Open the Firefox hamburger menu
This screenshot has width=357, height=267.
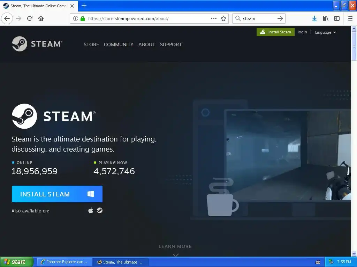pyautogui.click(x=350, y=18)
